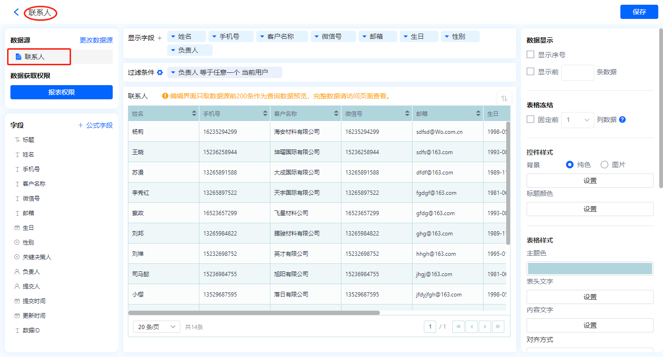Click the 更改数据源 link
Image resolution: width=663 pixels, height=357 pixels.
pos(96,41)
